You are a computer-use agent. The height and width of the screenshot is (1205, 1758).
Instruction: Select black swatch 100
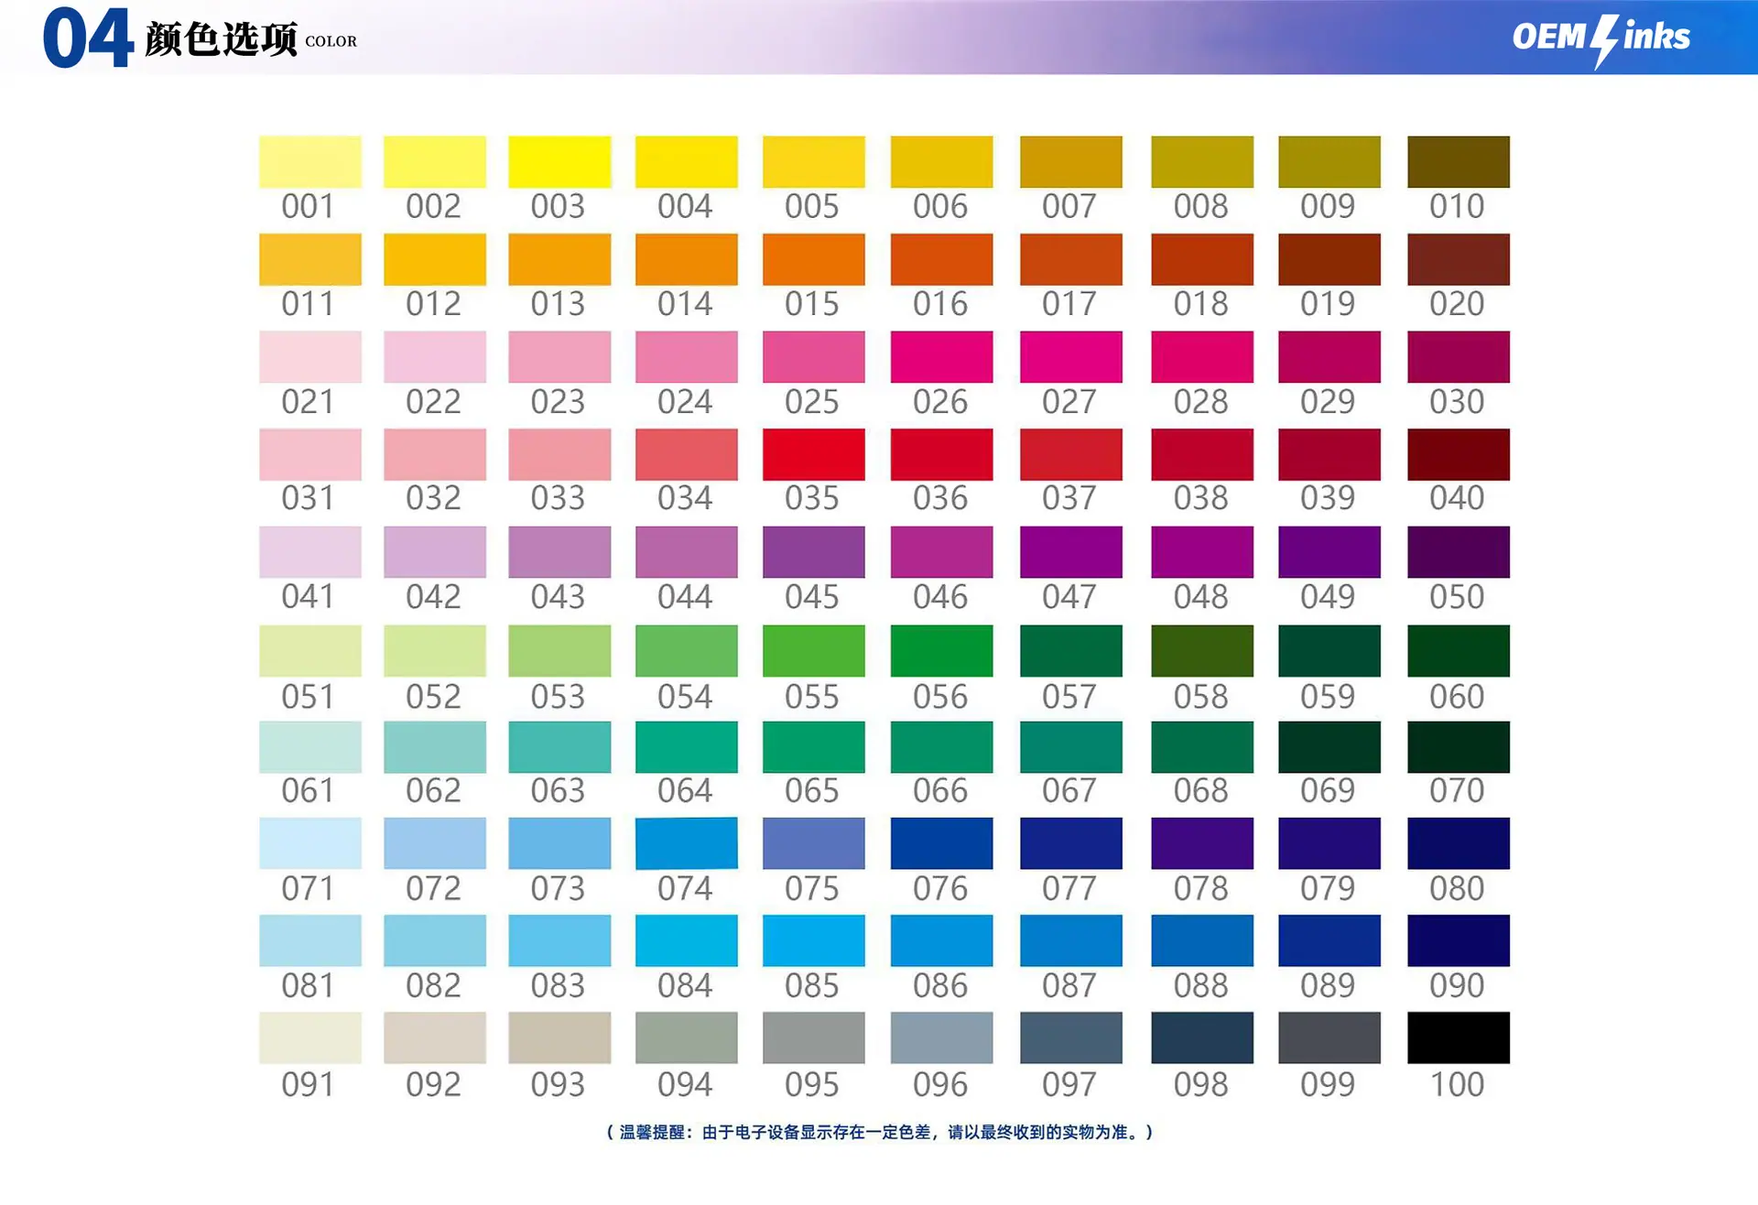tap(1458, 1037)
